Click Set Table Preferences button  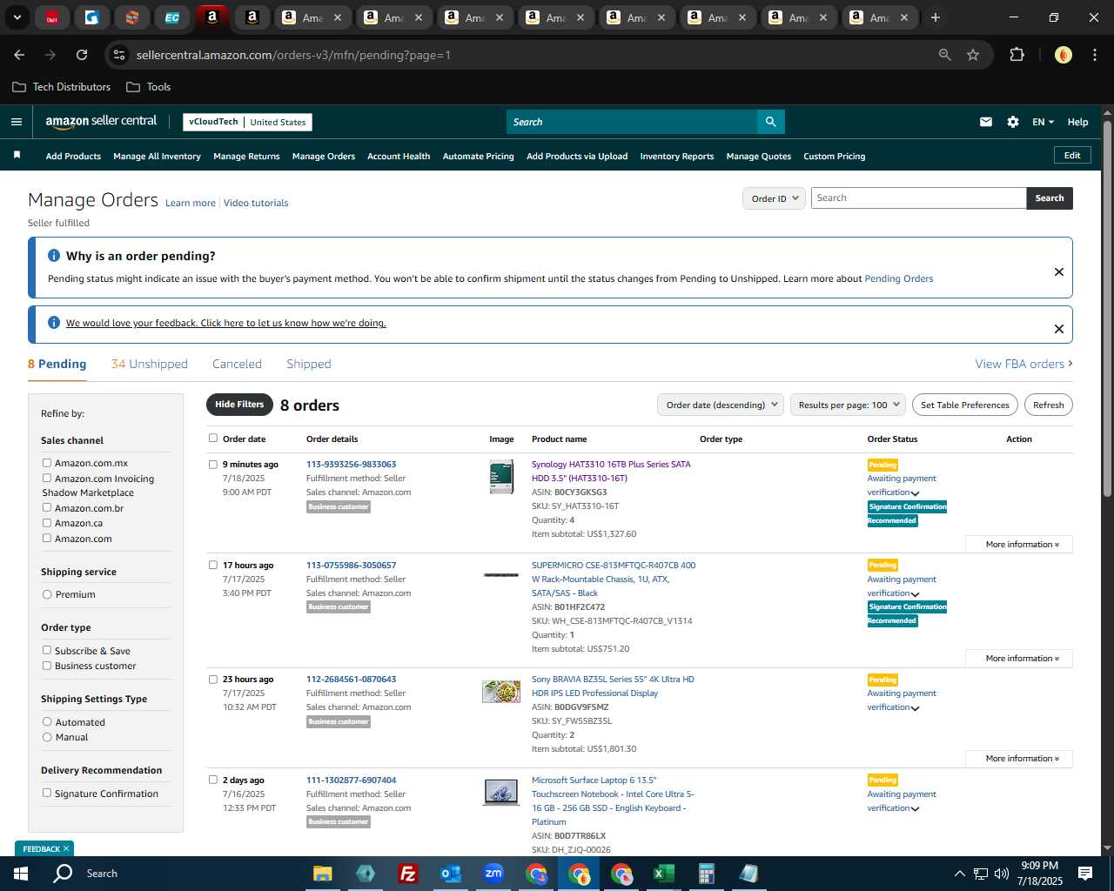pos(965,405)
